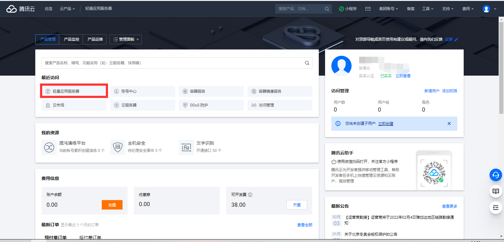Click the 文字识别 resource icon

point(186,147)
